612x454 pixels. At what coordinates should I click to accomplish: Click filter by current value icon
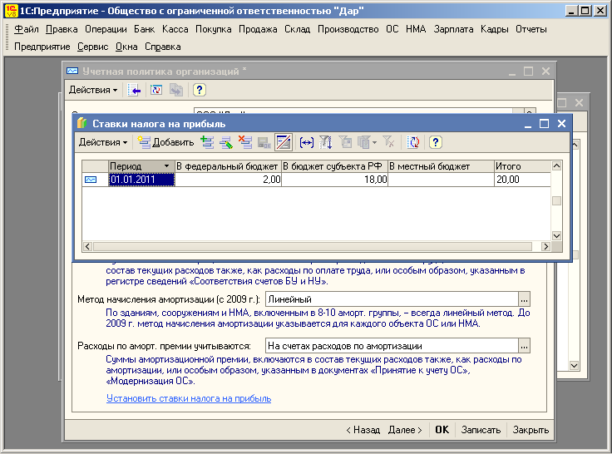tap(345, 142)
